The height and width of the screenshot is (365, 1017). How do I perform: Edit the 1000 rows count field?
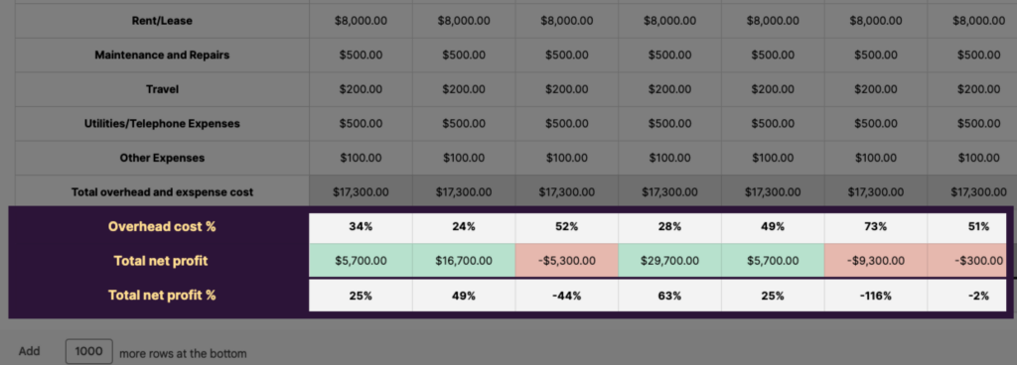click(88, 351)
